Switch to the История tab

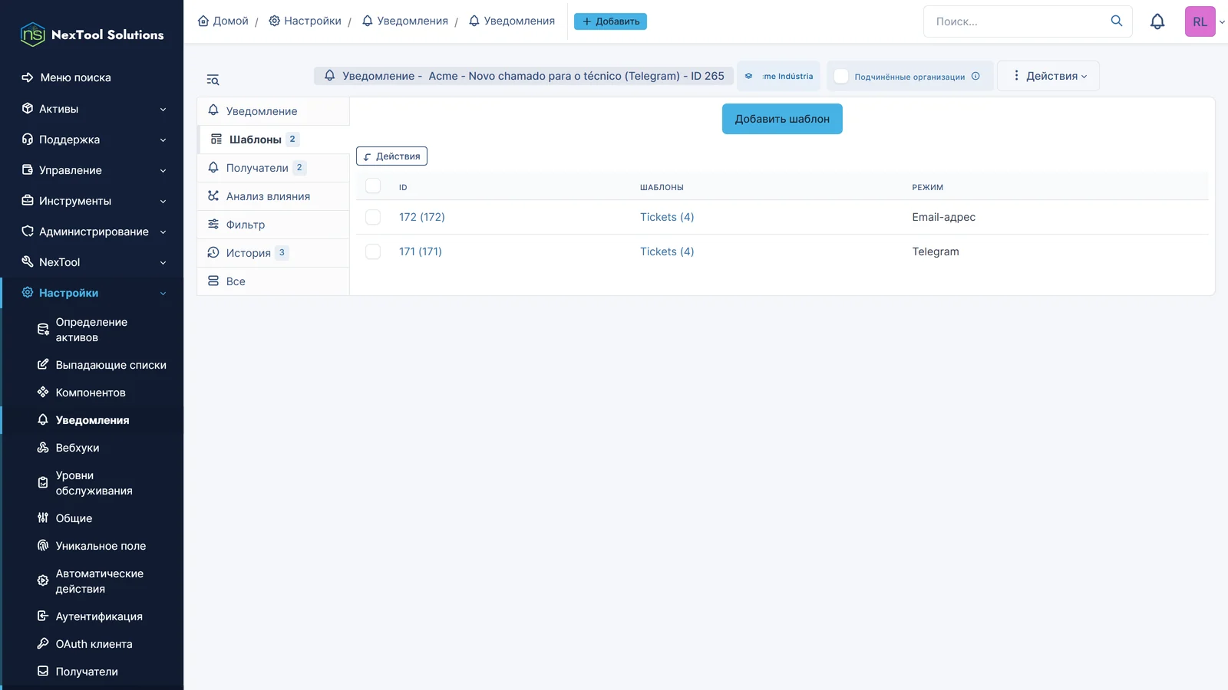(x=273, y=253)
